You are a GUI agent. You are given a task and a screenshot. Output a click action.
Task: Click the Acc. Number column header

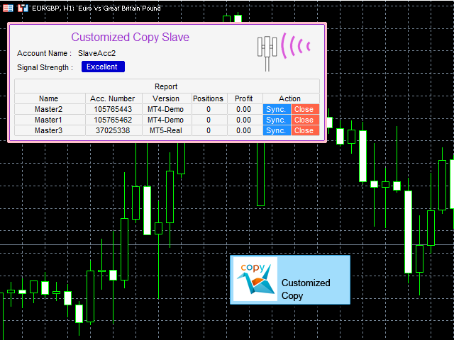coord(113,98)
